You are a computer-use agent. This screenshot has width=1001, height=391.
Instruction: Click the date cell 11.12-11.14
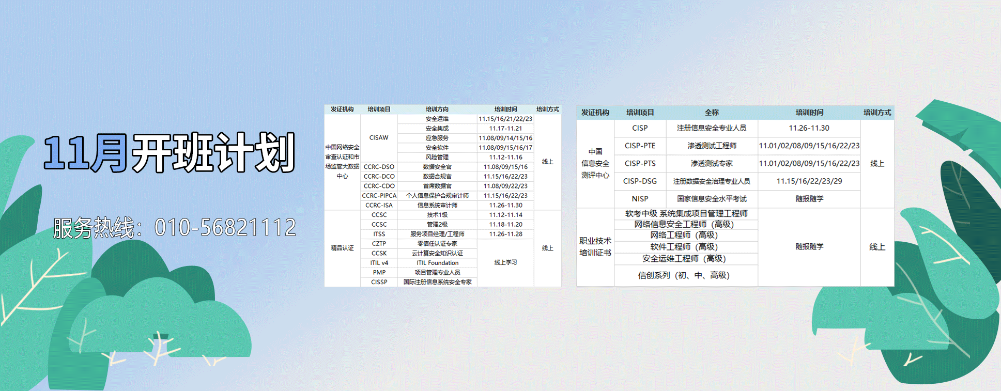pyautogui.click(x=505, y=215)
